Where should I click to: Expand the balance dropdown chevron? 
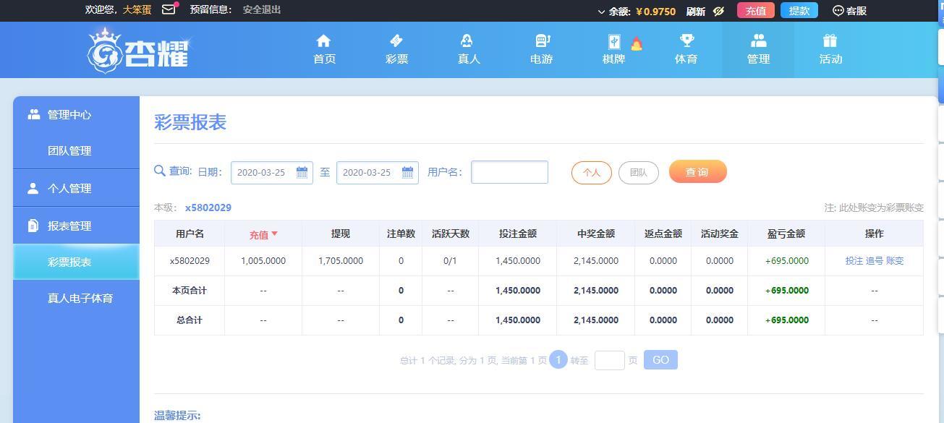tap(601, 12)
